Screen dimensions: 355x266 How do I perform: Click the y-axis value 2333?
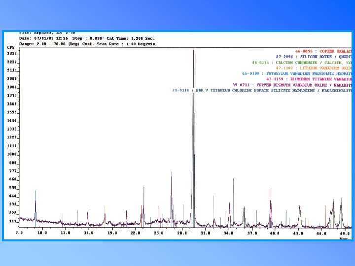pyautogui.click(x=12, y=54)
